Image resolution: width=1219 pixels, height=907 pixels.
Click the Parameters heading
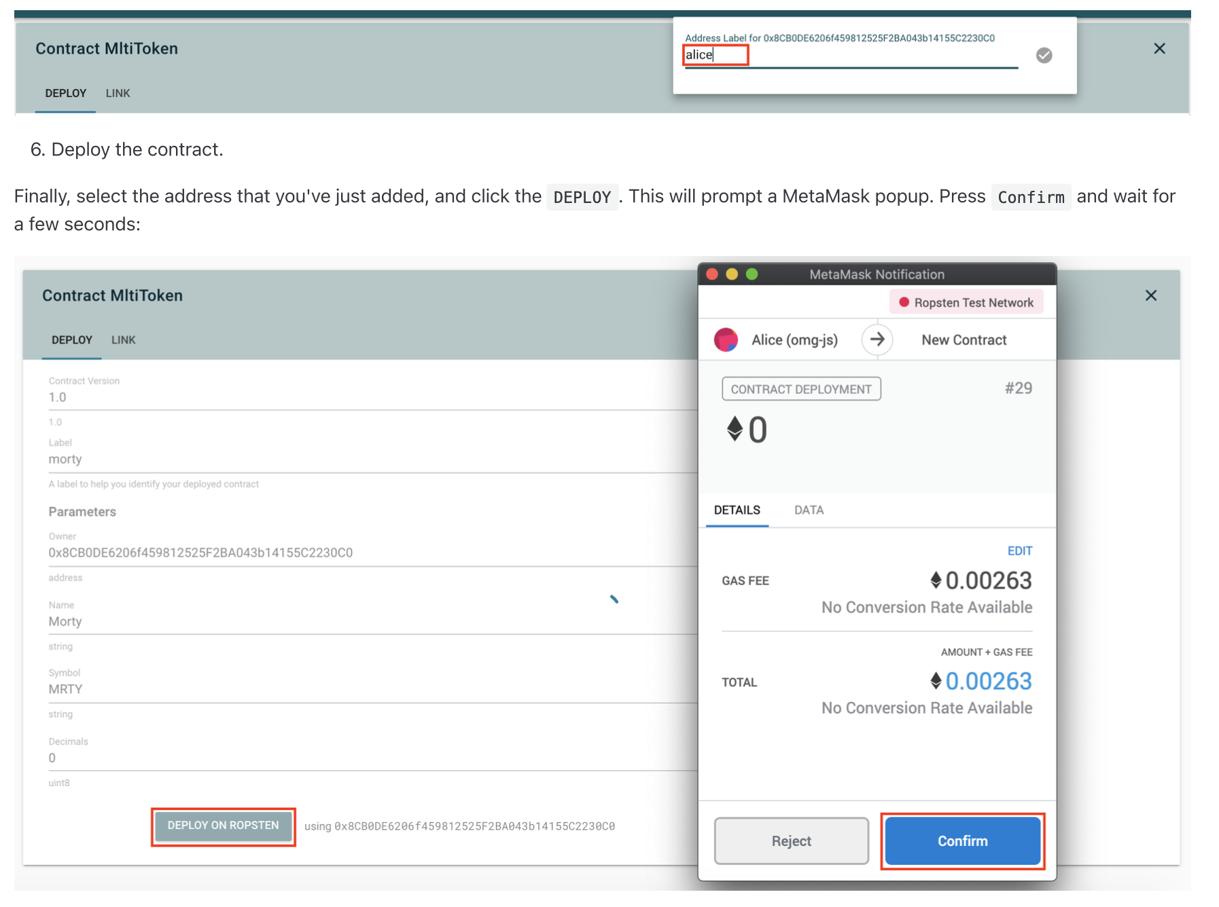[82, 512]
